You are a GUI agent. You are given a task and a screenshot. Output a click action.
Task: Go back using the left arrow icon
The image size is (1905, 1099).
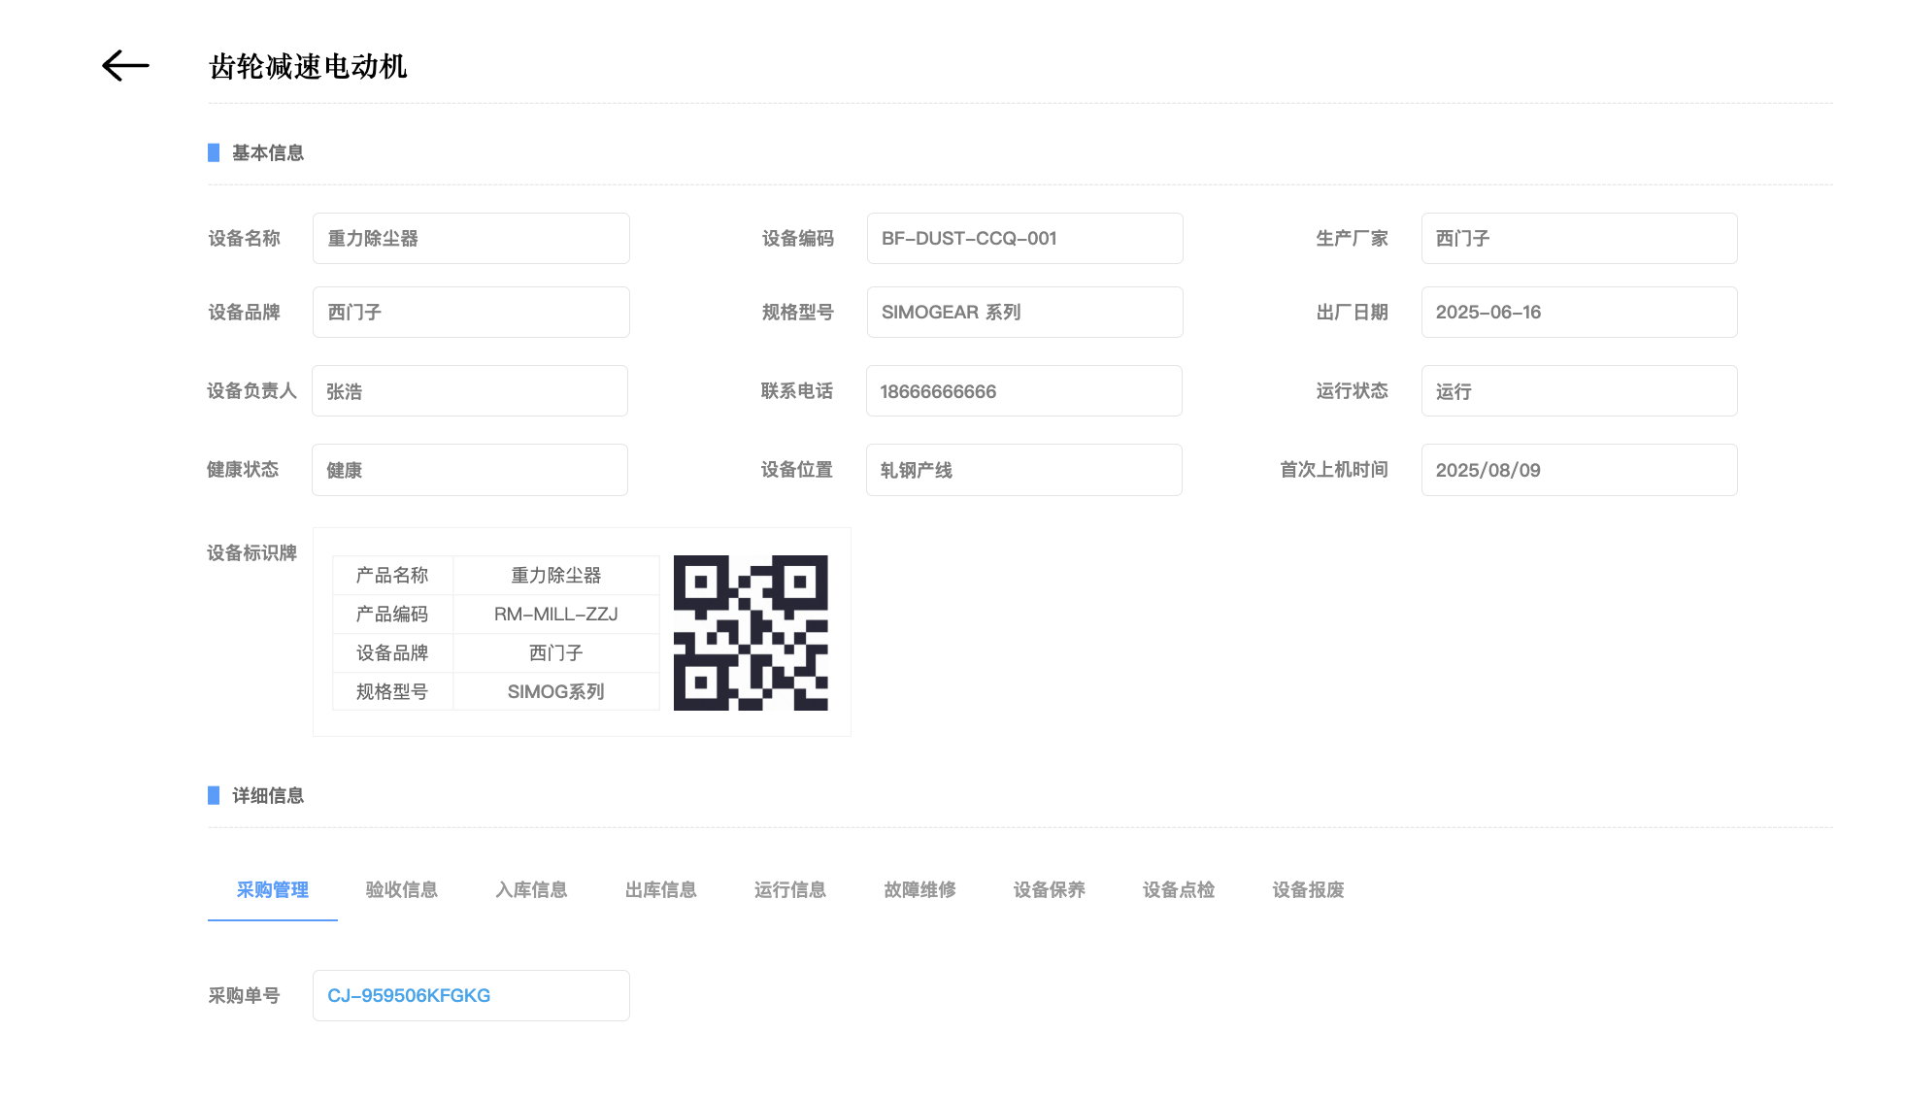click(x=126, y=66)
